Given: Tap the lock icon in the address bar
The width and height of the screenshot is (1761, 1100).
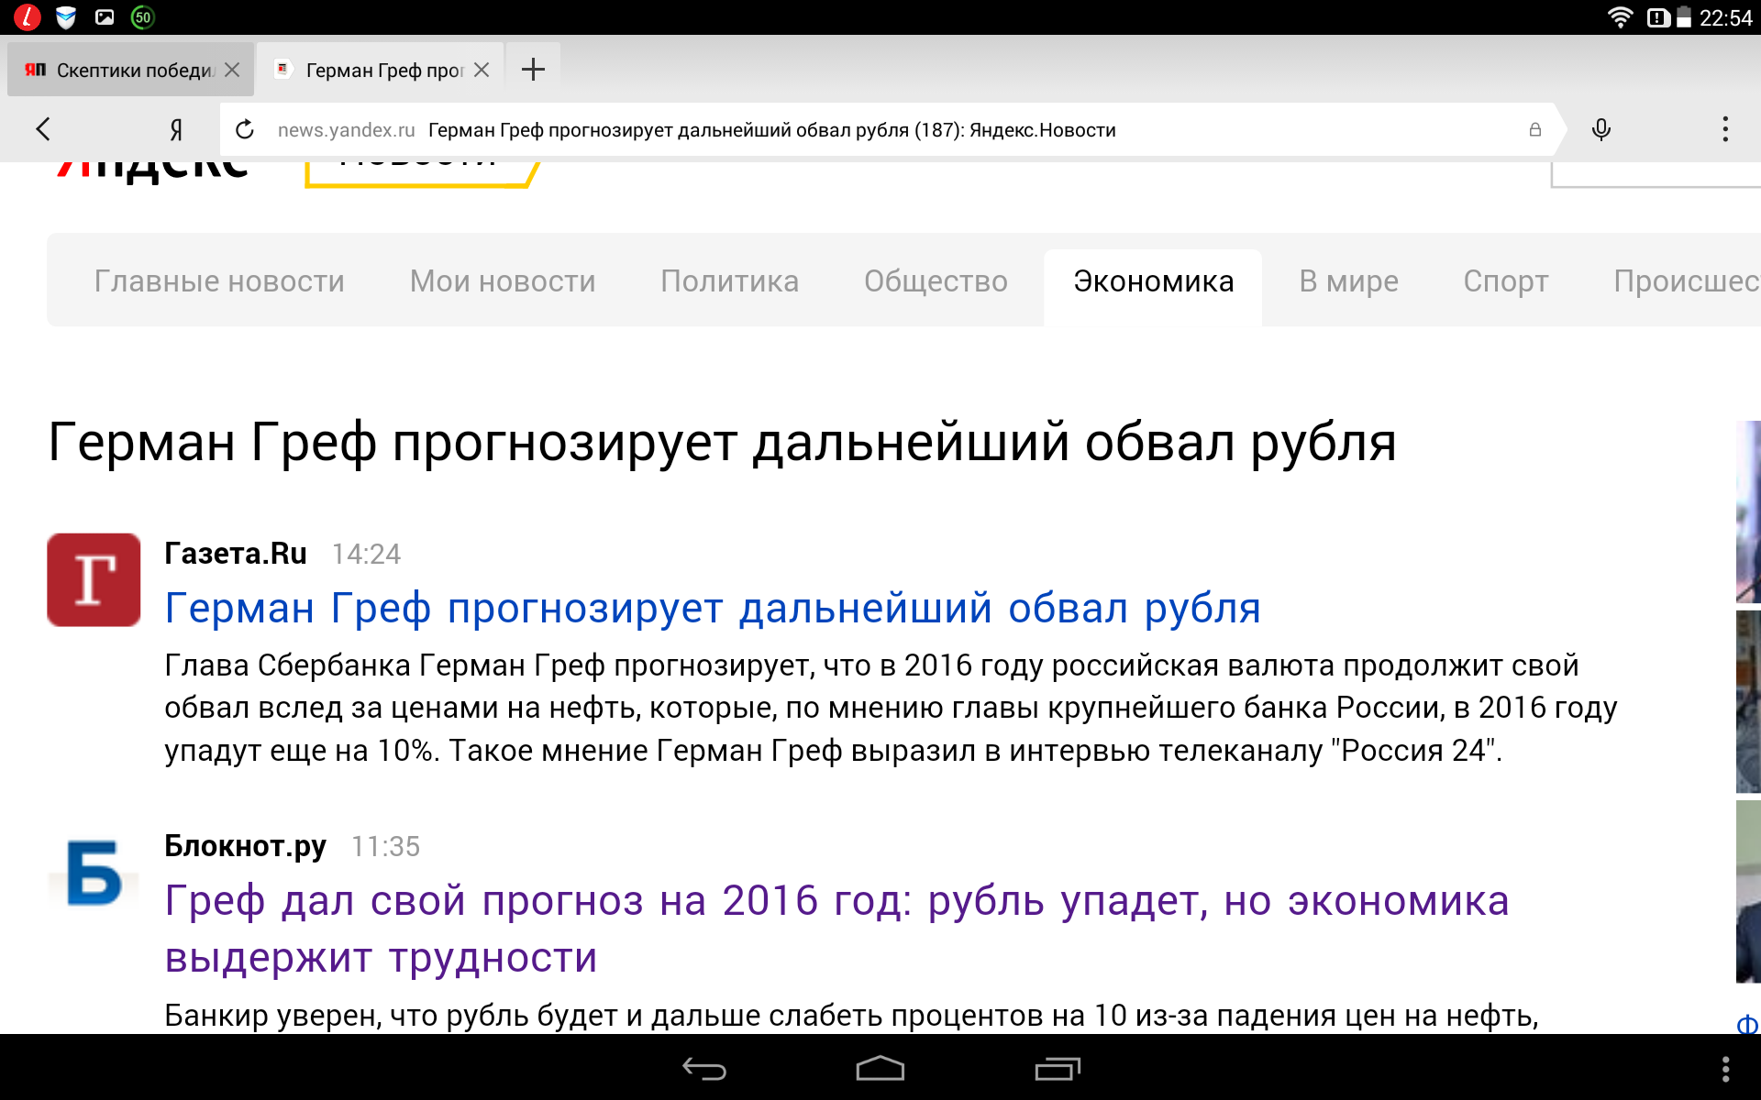Looking at the screenshot, I should [x=1534, y=130].
